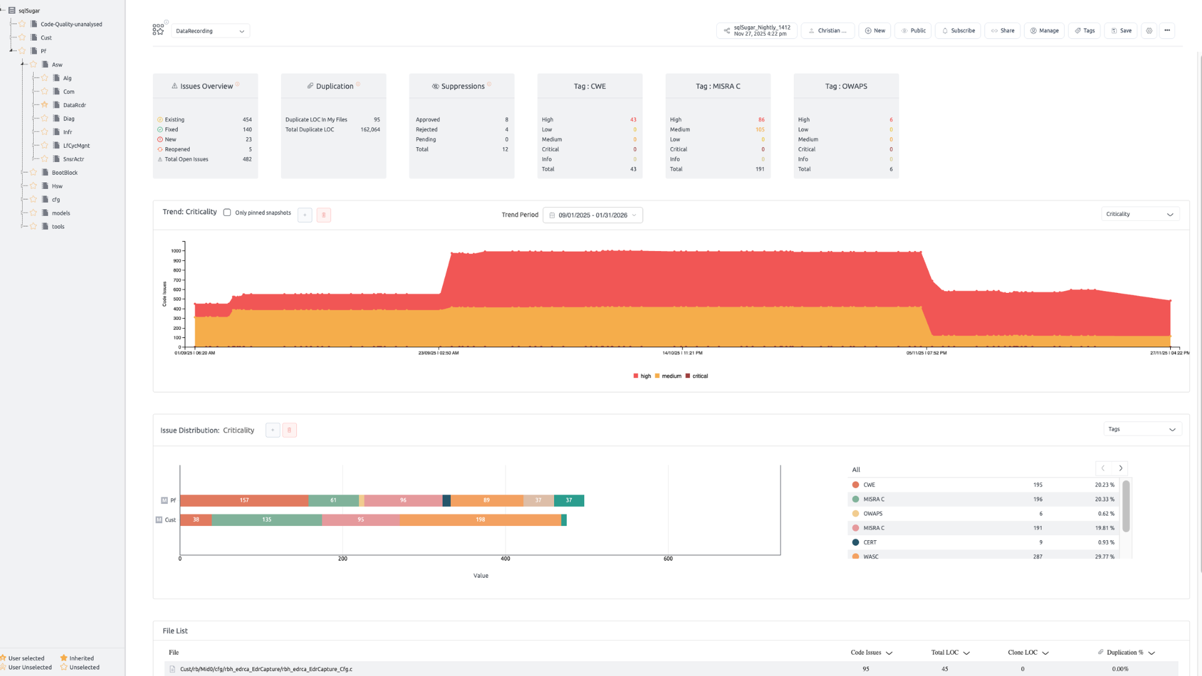
Task: Click the Share button
Action: pos(1002,31)
